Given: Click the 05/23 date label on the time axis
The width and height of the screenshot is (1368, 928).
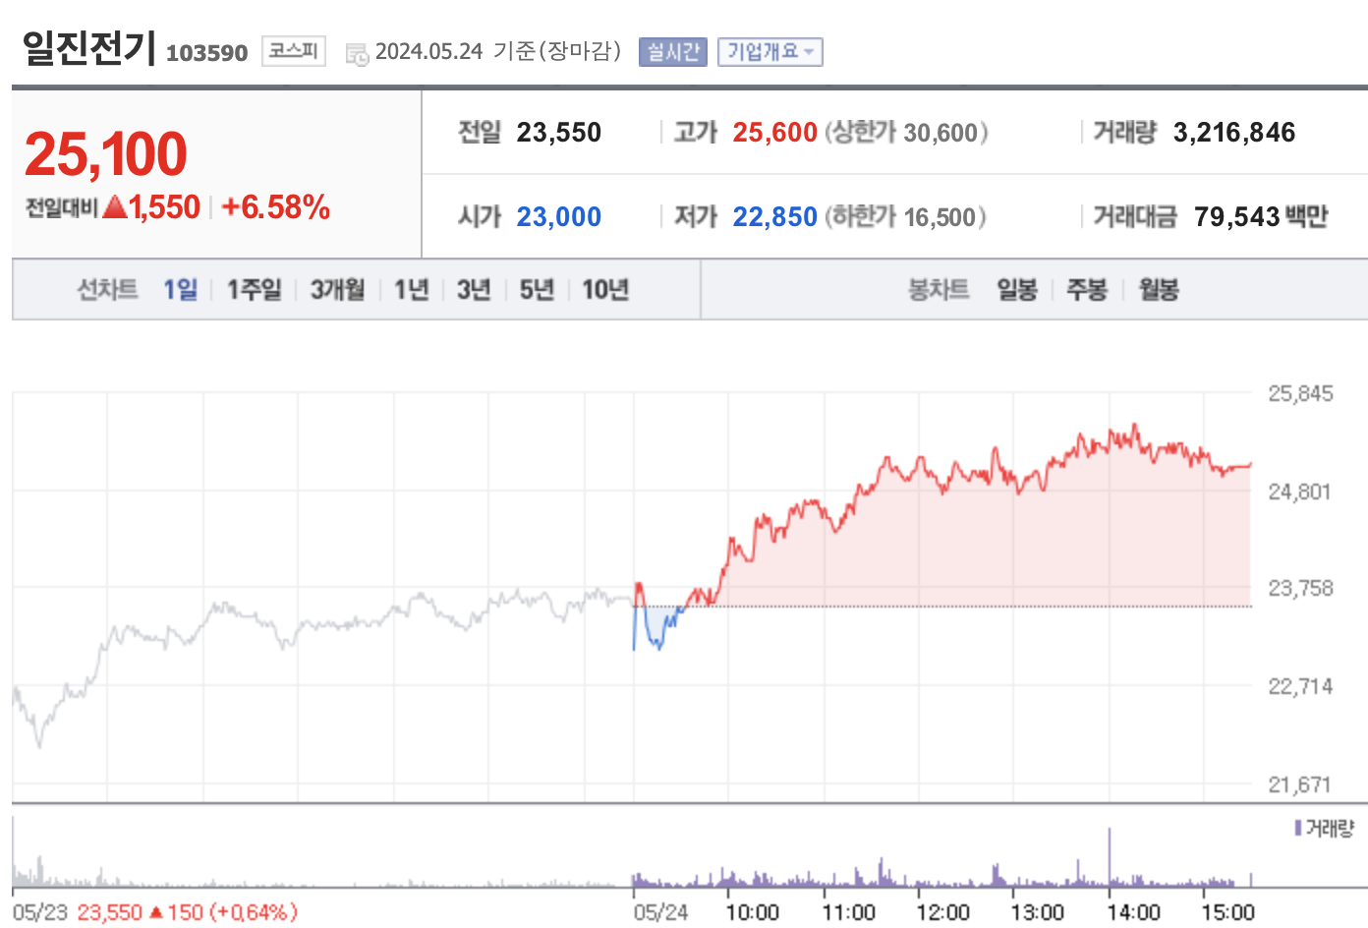Looking at the screenshot, I should tap(39, 912).
